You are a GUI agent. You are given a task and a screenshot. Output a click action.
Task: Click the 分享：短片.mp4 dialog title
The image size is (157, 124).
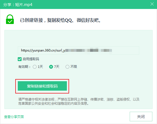pos(18,5)
